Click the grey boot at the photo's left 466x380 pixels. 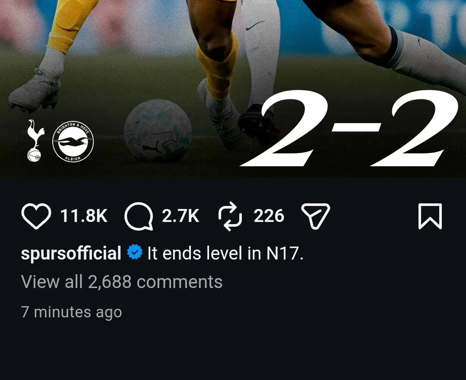35,91
